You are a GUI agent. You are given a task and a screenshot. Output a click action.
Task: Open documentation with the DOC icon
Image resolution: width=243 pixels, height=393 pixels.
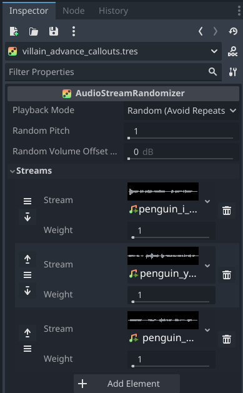pos(233,51)
